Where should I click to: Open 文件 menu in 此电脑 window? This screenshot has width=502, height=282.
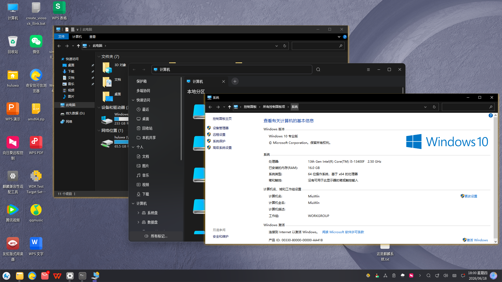61,37
